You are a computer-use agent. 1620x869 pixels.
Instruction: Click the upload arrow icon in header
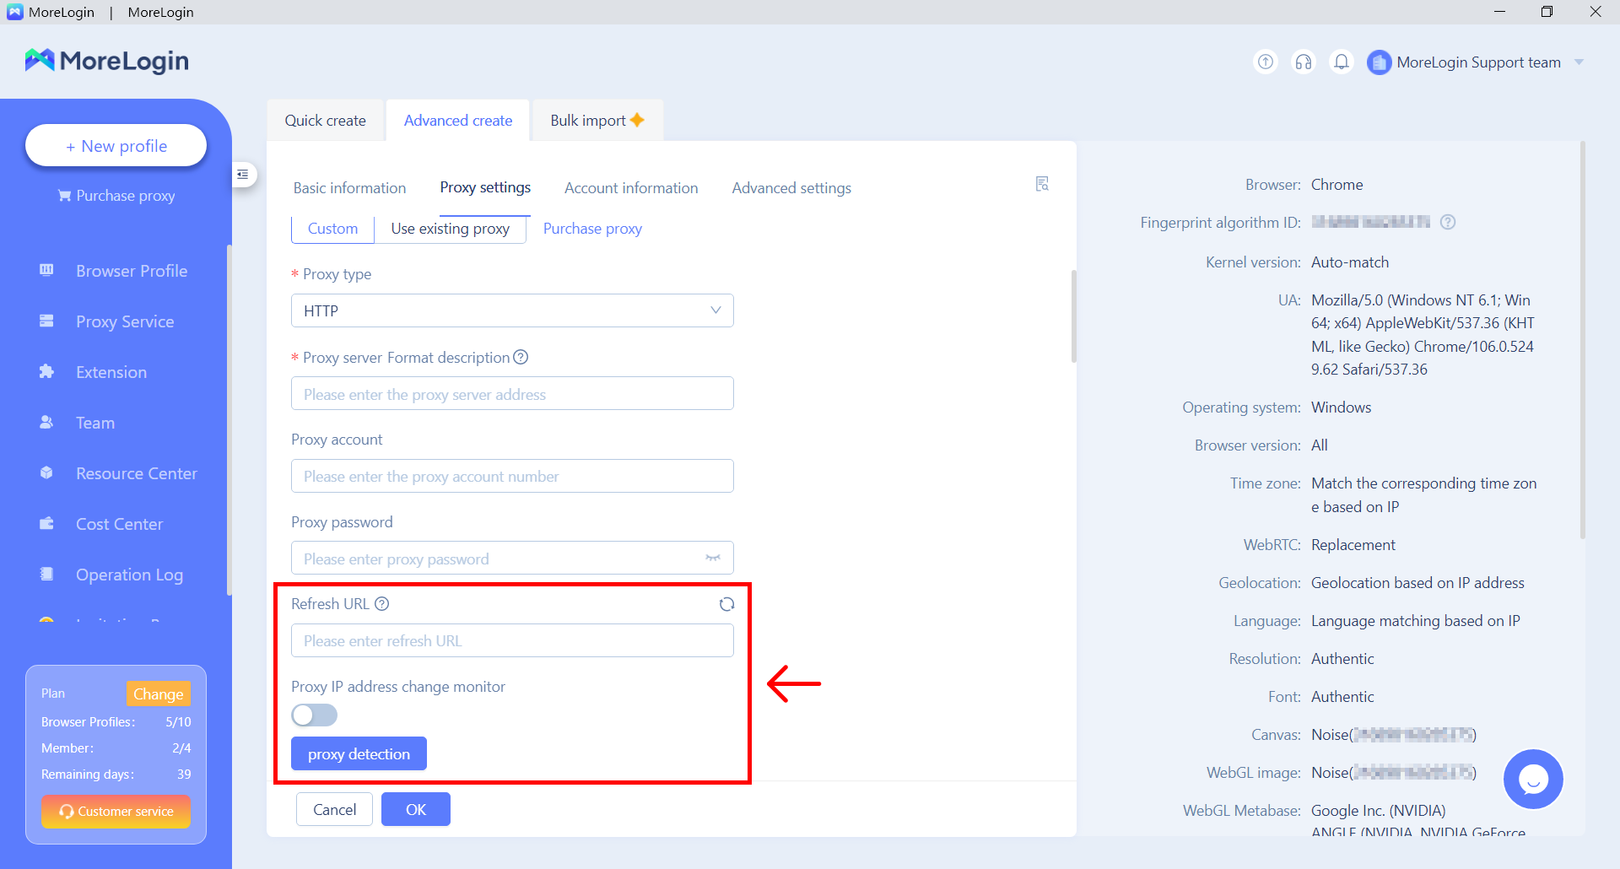[x=1266, y=62]
